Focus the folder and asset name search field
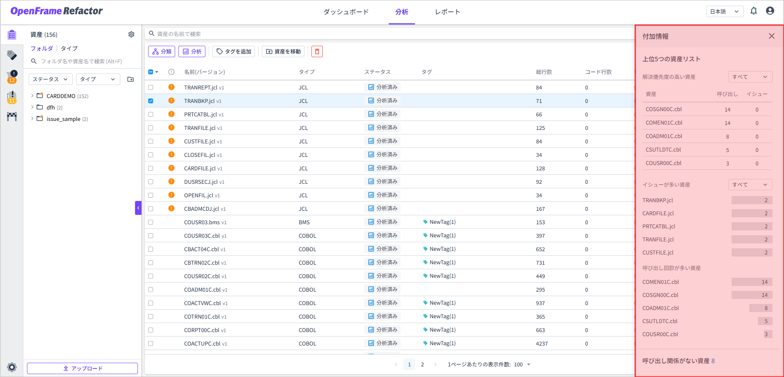This screenshot has height=377, width=784. (x=82, y=61)
